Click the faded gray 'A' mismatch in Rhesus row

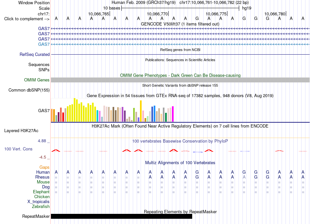244,177
